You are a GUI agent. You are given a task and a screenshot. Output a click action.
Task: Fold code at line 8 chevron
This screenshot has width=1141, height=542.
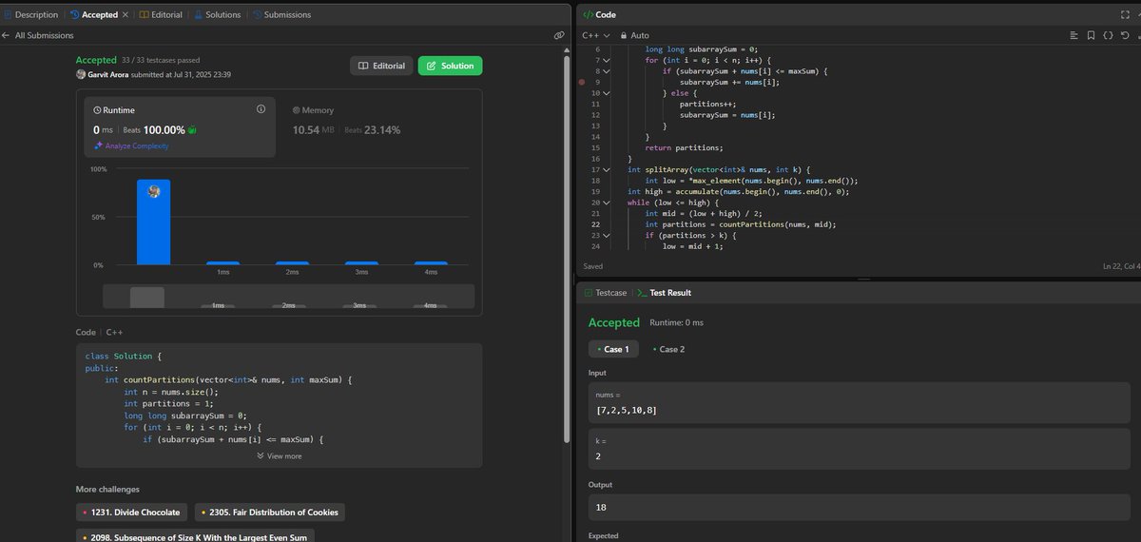[x=607, y=71]
